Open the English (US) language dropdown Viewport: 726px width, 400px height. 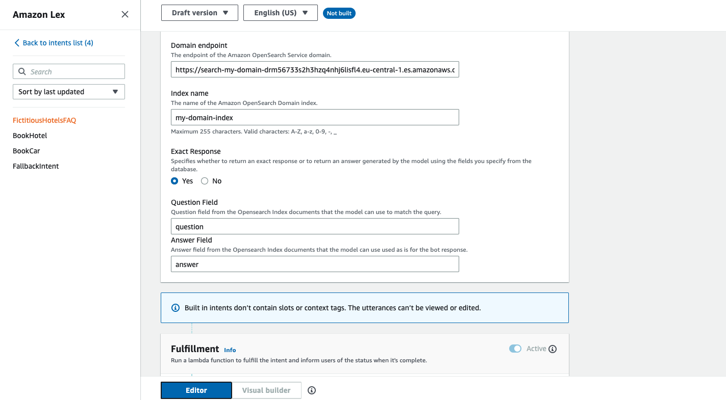pyautogui.click(x=280, y=13)
